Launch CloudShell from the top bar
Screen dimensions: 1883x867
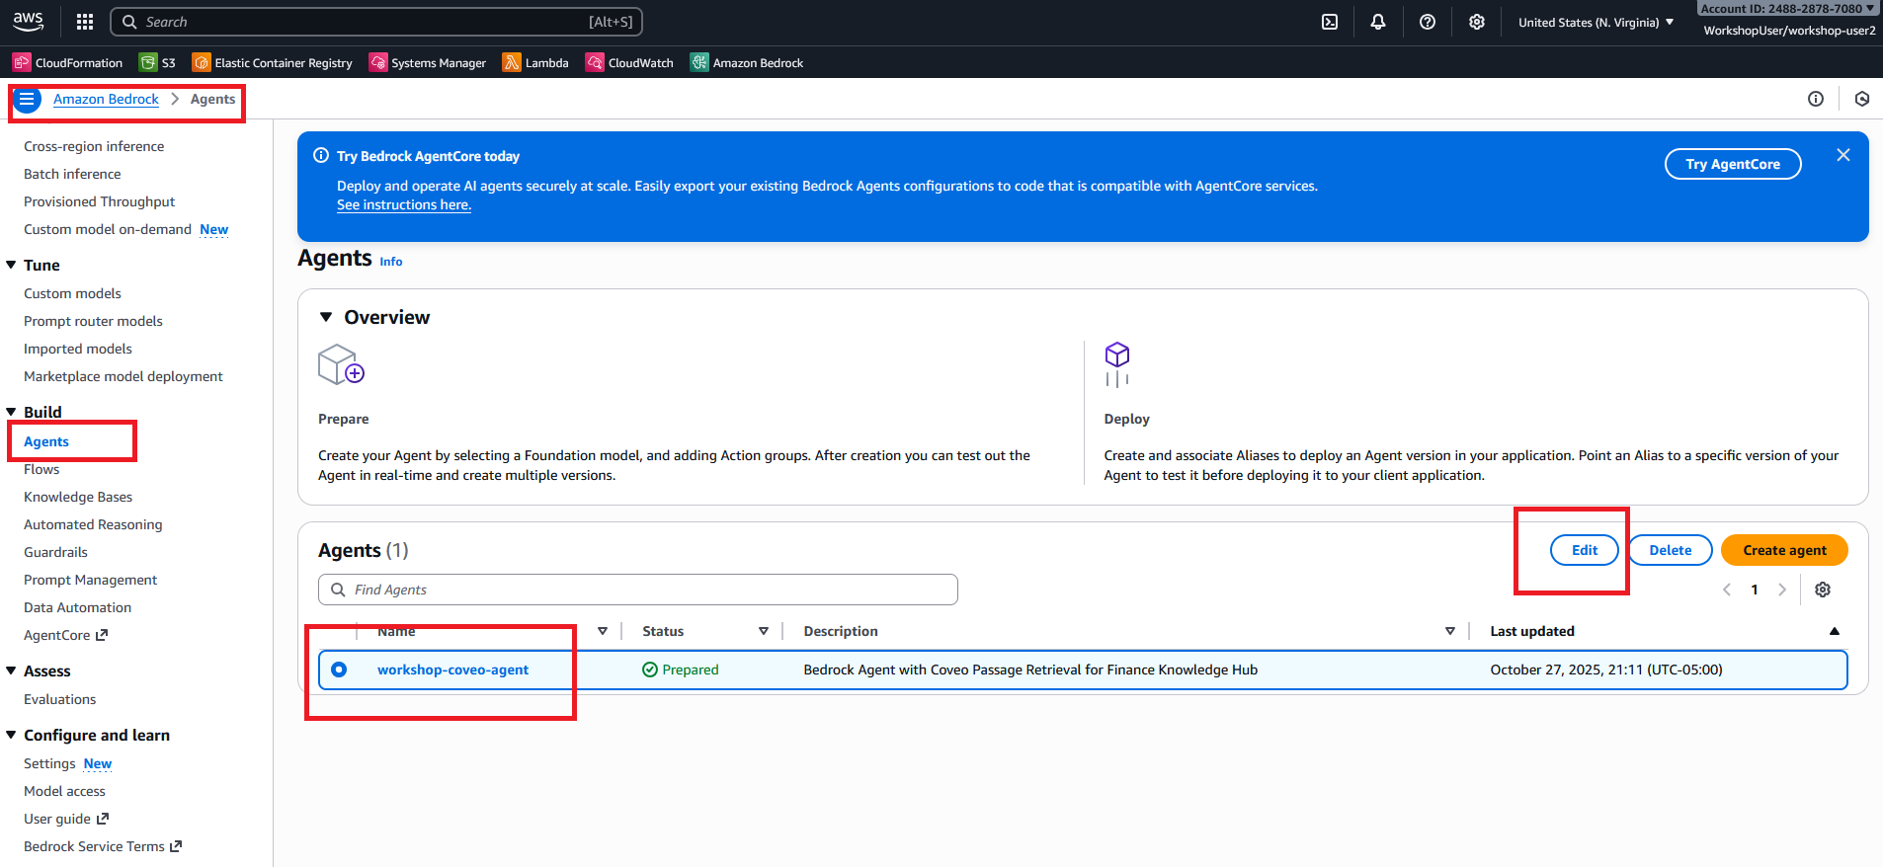1330,22
